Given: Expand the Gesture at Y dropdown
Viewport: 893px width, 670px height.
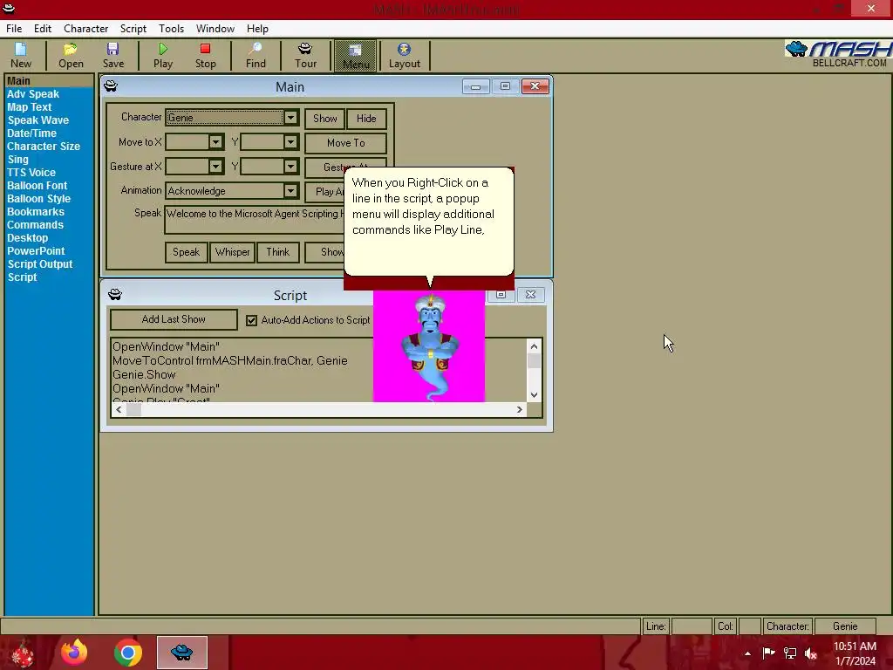Looking at the screenshot, I should (290, 167).
